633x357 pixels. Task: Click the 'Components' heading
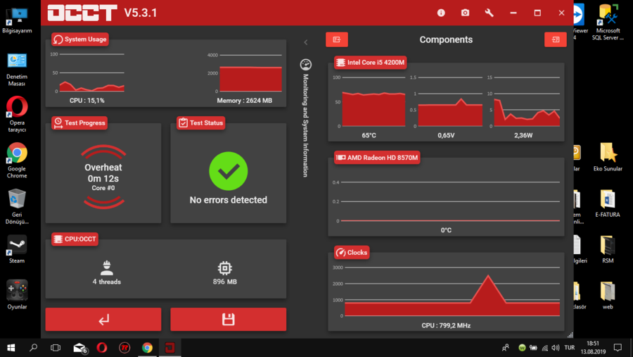[446, 39]
